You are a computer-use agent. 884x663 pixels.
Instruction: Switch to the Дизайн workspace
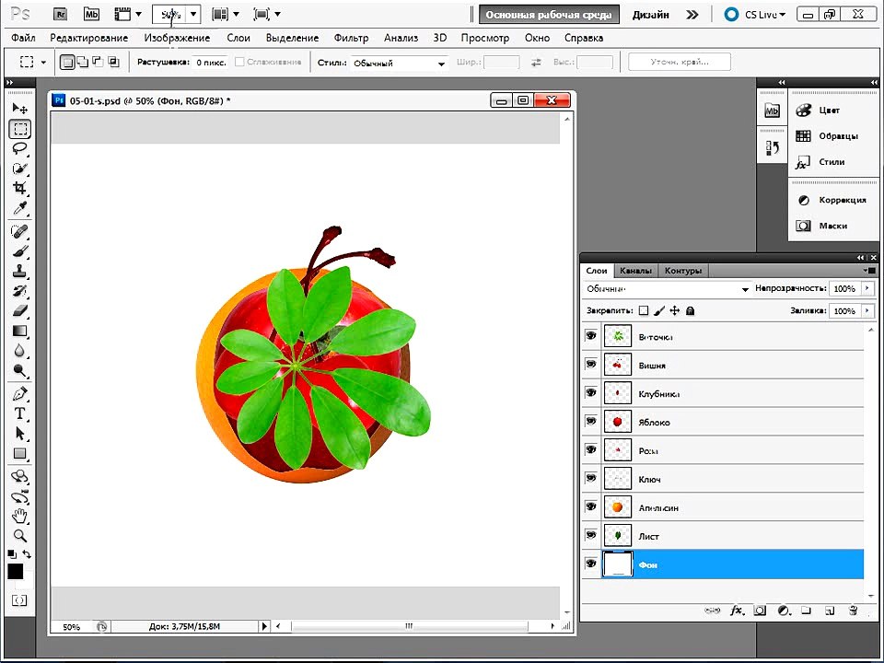tap(651, 15)
